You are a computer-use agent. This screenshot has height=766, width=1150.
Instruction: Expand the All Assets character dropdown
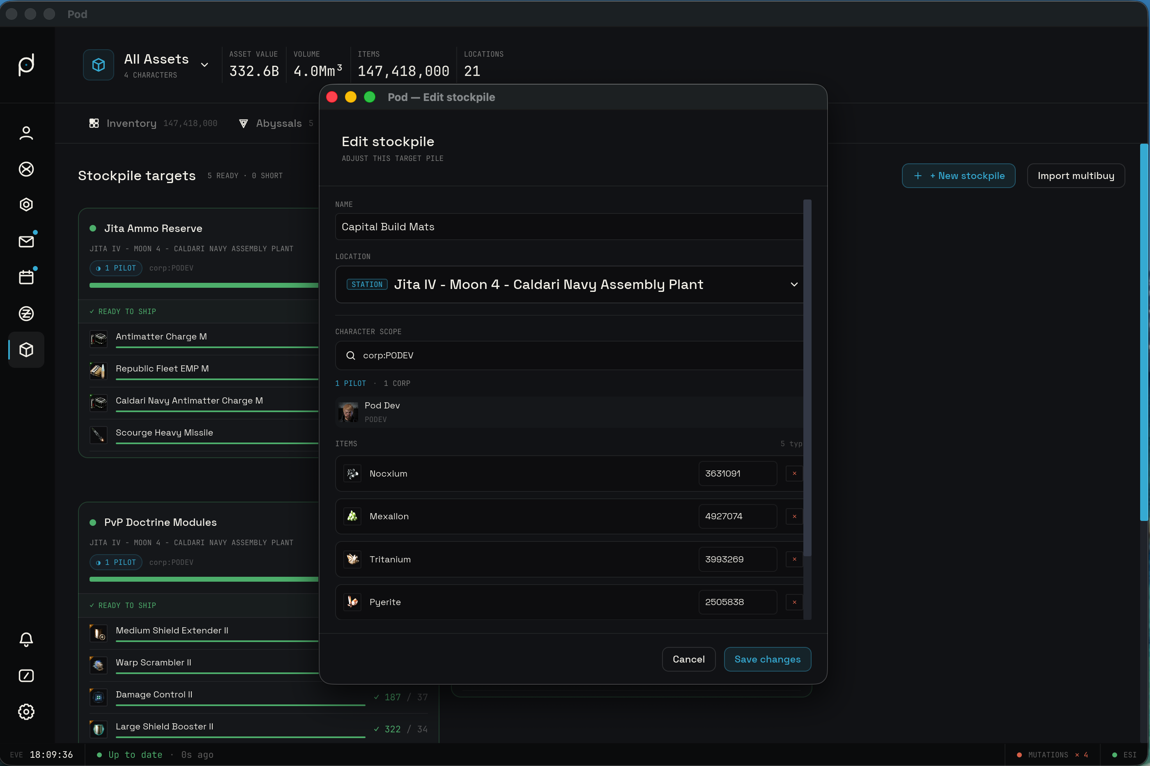coord(205,64)
